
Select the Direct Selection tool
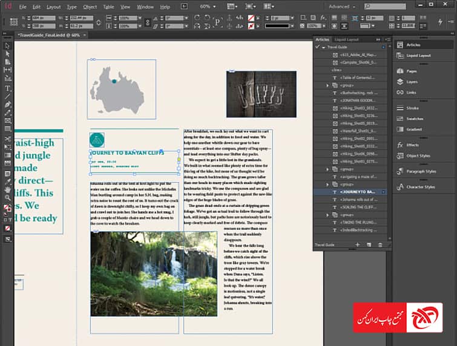point(7,54)
